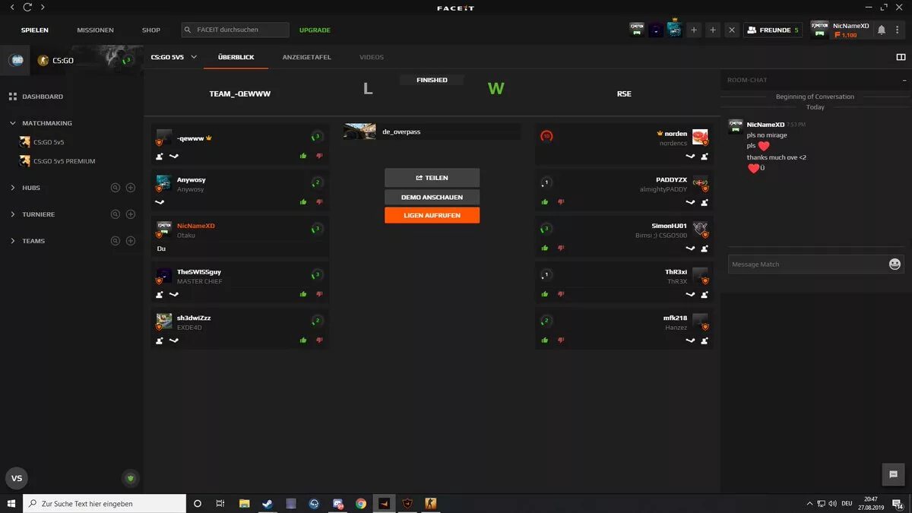912x513 pixels.
Task: Click LIGEN AUFRUFEN button
Action: [x=432, y=215]
